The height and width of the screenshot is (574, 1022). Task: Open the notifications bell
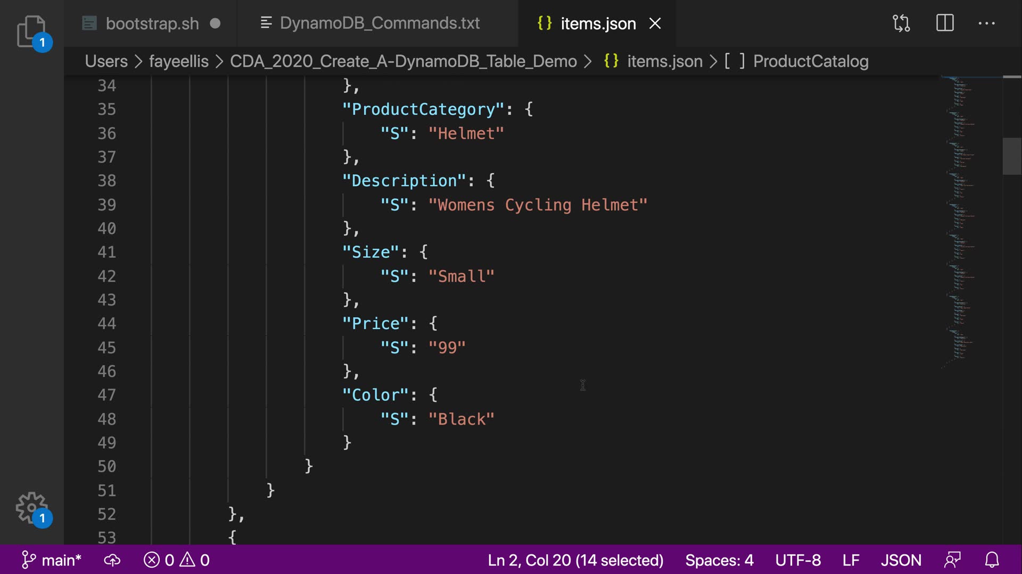992,560
